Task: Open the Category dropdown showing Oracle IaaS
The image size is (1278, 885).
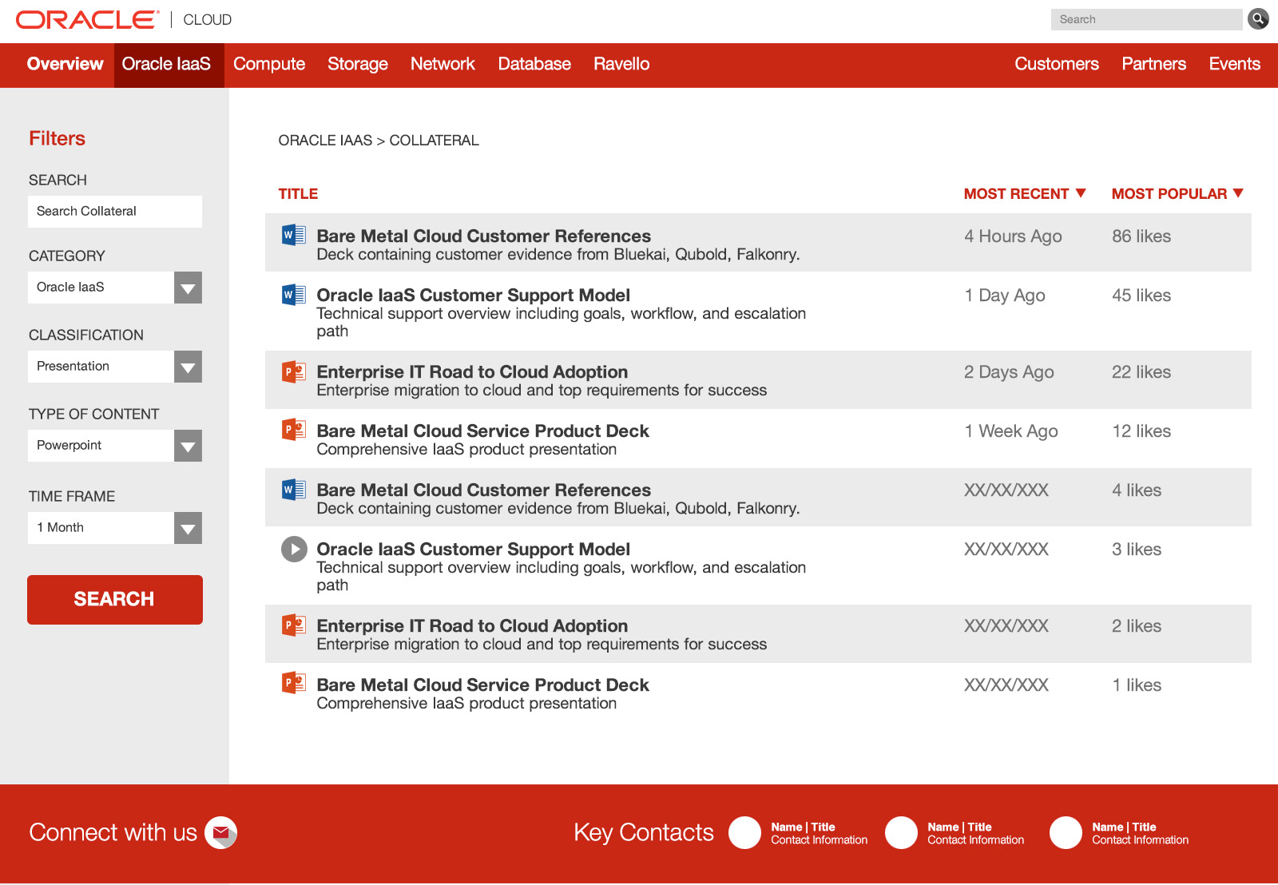Action: (188, 288)
